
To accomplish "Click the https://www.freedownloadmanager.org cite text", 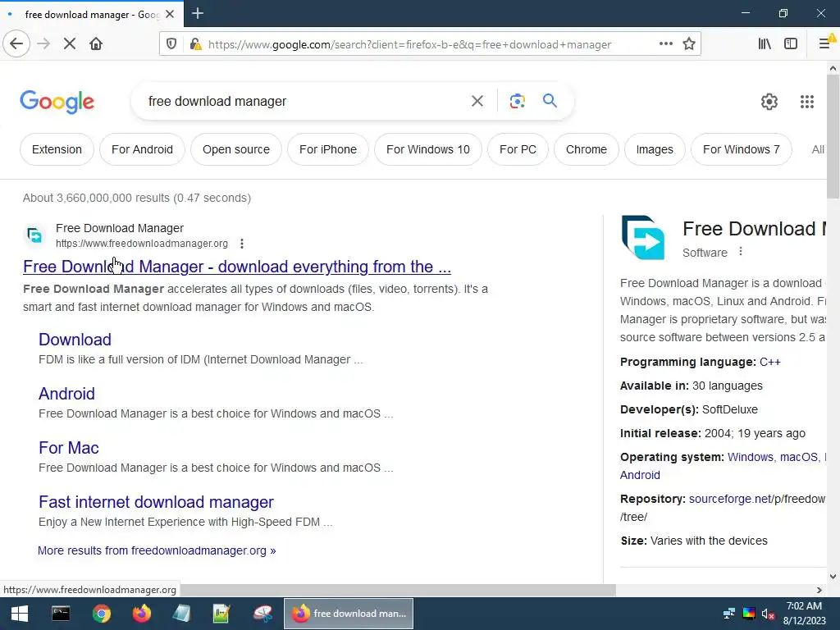I will (x=141, y=244).
